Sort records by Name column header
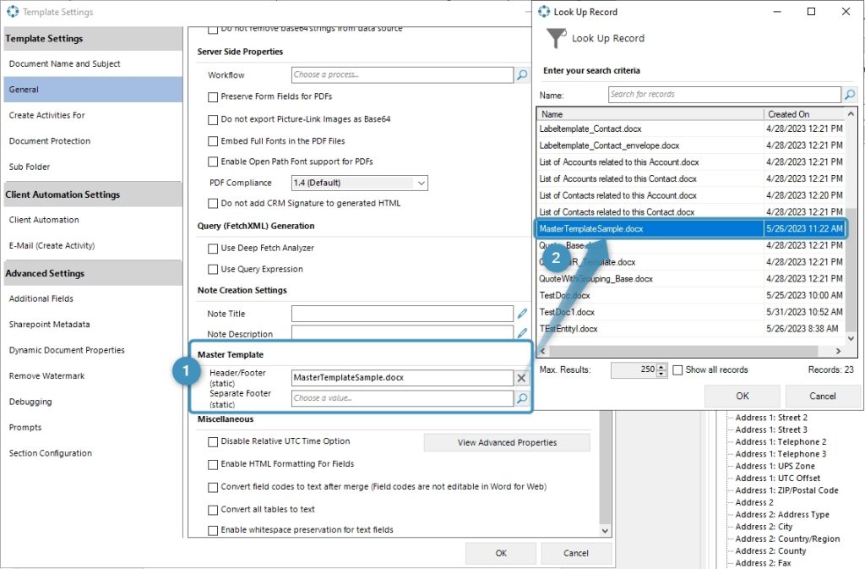Image resolution: width=865 pixels, height=569 pixels. pos(650,113)
